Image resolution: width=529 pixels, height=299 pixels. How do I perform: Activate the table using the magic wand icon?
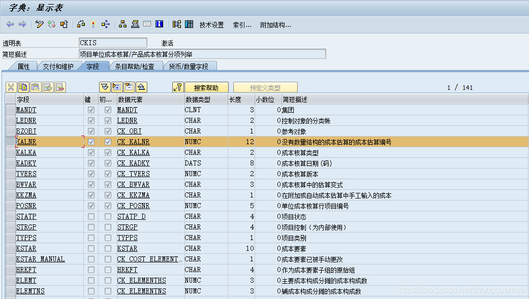(94, 24)
